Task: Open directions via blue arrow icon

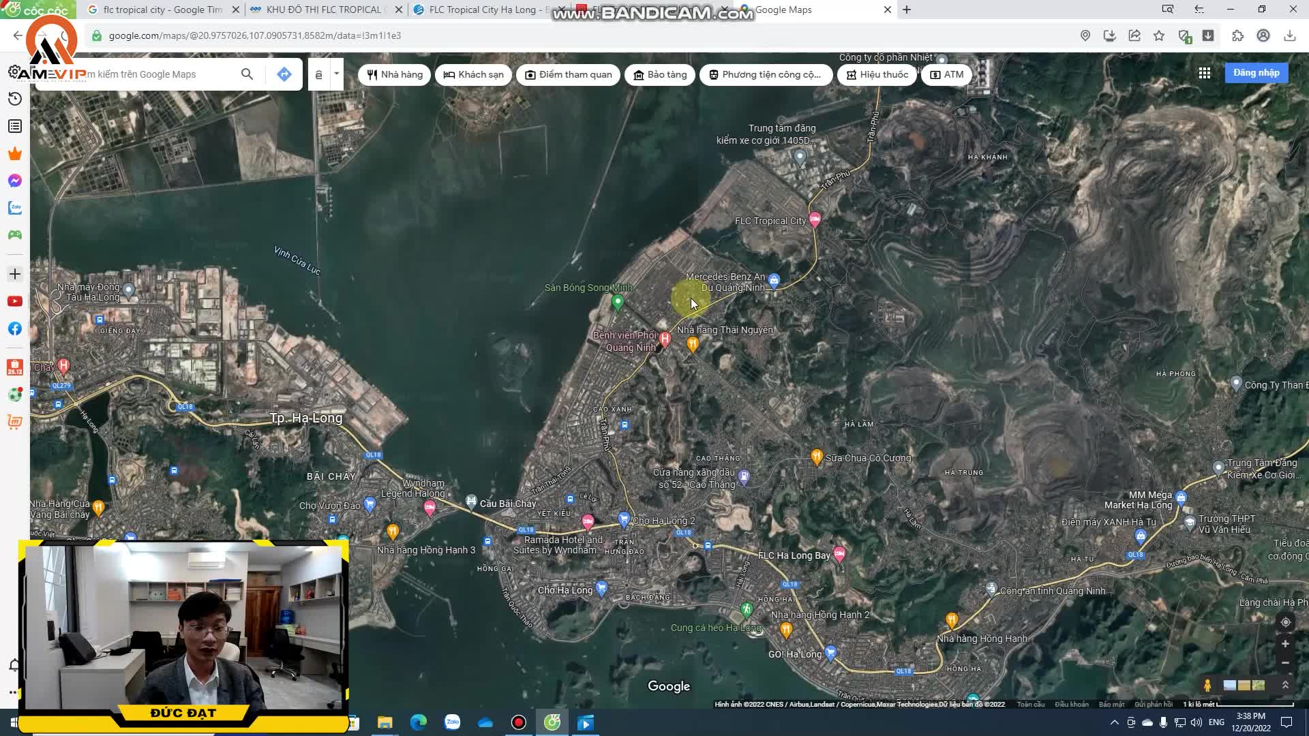Action: point(284,74)
